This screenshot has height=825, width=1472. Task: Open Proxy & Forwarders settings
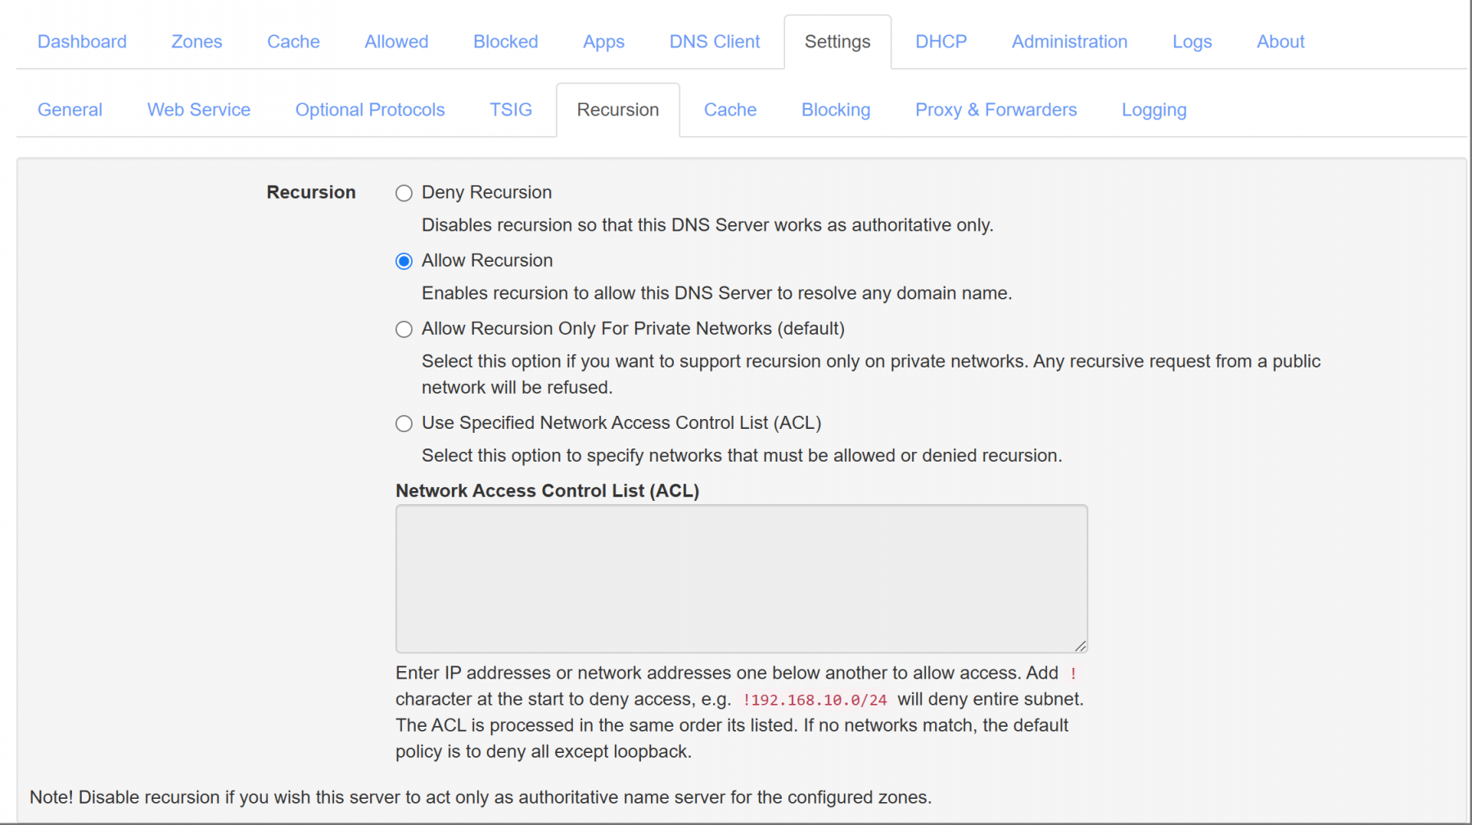(x=996, y=109)
